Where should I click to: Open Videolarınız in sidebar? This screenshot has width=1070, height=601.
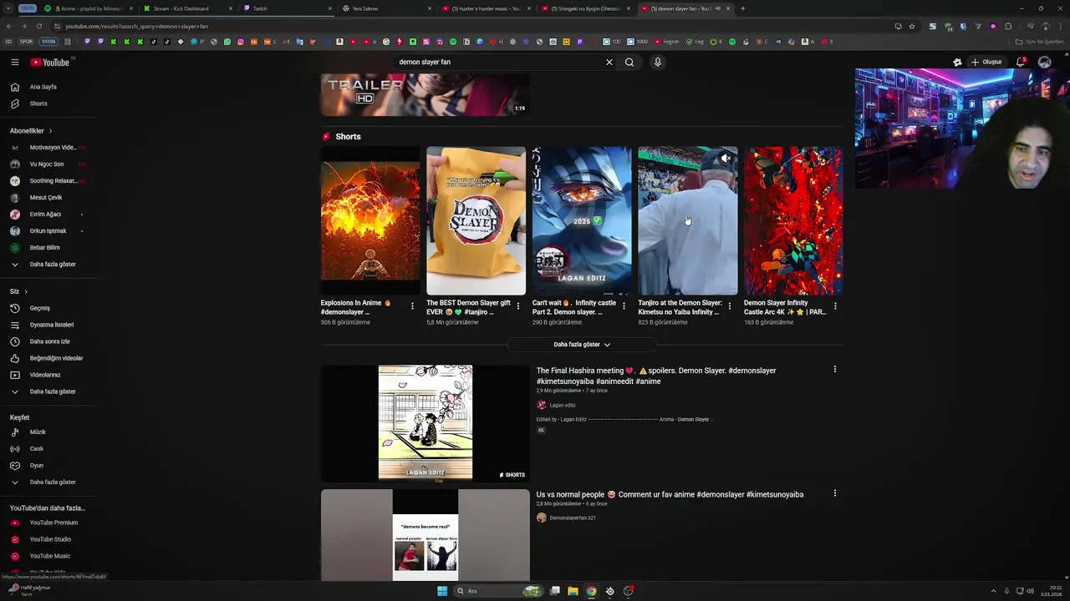point(45,375)
